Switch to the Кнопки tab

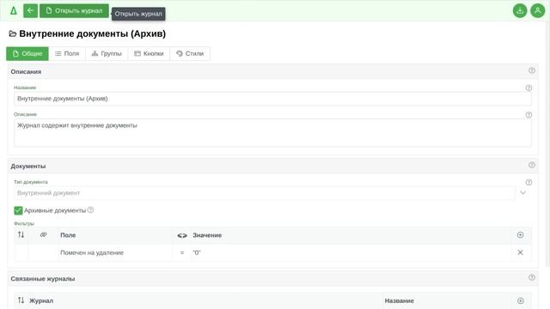point(149,53)
